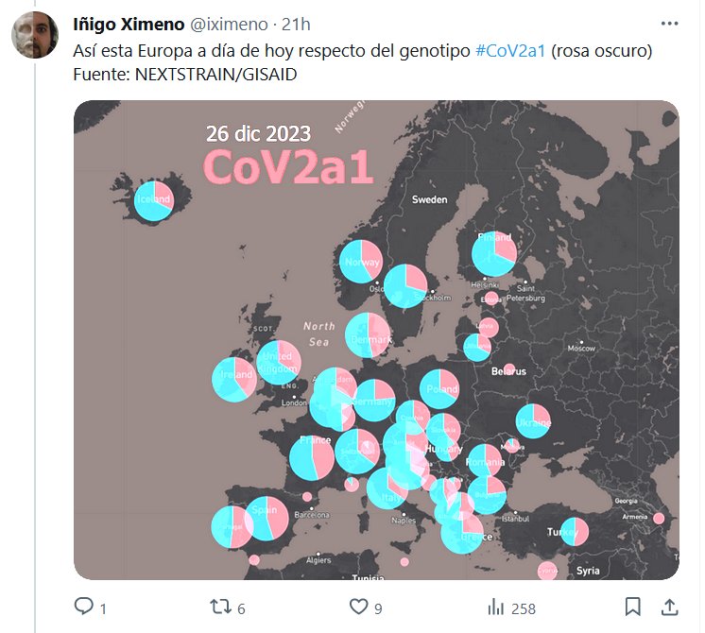Click the Iñigo Ximeno display name
The image size is (705, 633).
[129, 25]
